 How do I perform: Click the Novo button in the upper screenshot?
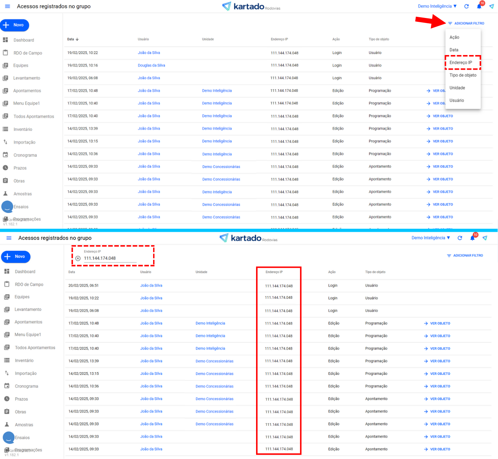tap(15, 25)
